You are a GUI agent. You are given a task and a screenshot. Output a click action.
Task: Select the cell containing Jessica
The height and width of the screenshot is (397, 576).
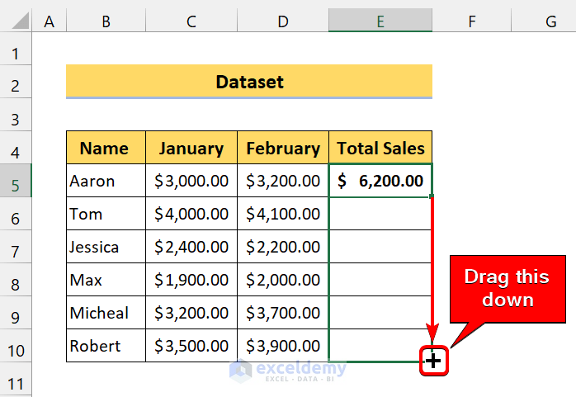(x=105, y=247)
